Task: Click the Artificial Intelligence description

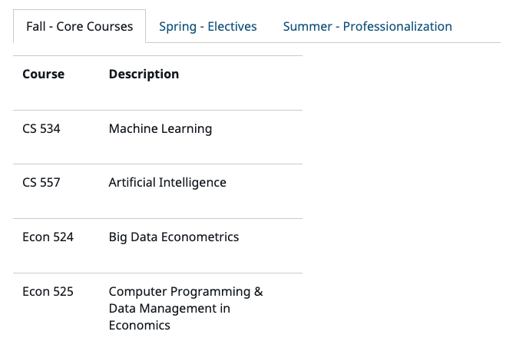Action: point(167,183)
